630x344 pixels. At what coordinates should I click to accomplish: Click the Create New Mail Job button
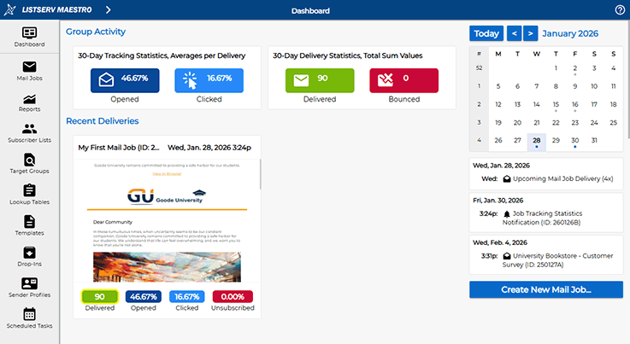(x=545, y=290)
